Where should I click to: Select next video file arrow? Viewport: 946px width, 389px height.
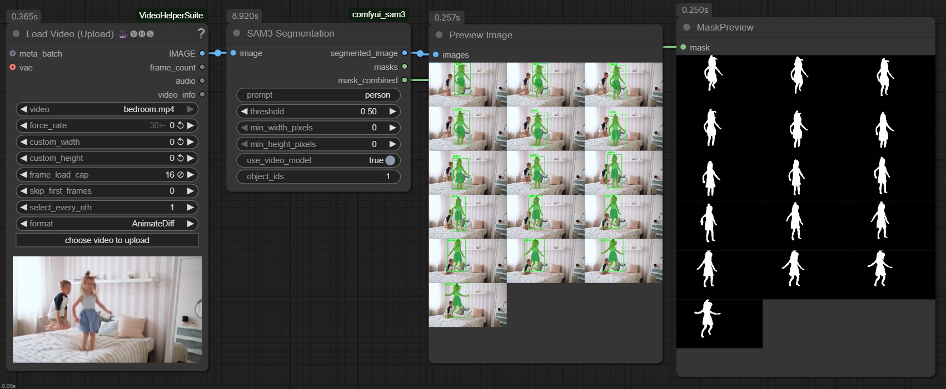click(x=191, y=109)
